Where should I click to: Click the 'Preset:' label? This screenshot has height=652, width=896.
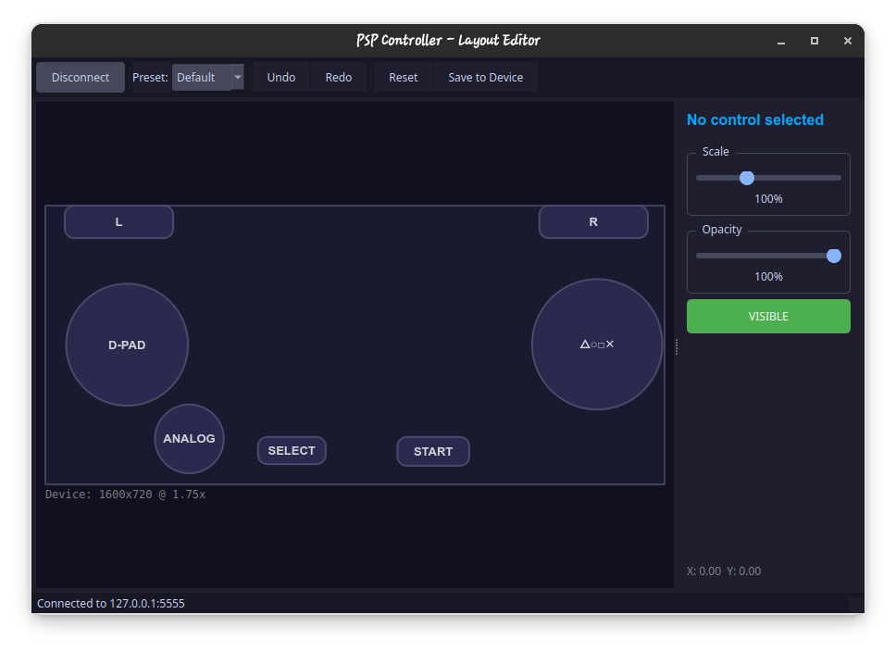(150, 77)
